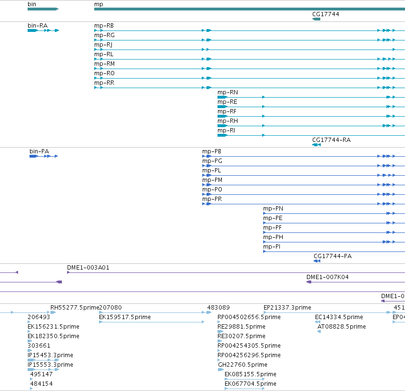
Task: Open the bin-RA transcript
Action: pyautogui.click(x=38, y=26)
